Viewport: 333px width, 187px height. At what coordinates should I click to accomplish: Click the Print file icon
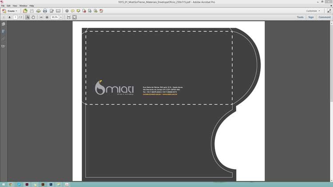45,11
